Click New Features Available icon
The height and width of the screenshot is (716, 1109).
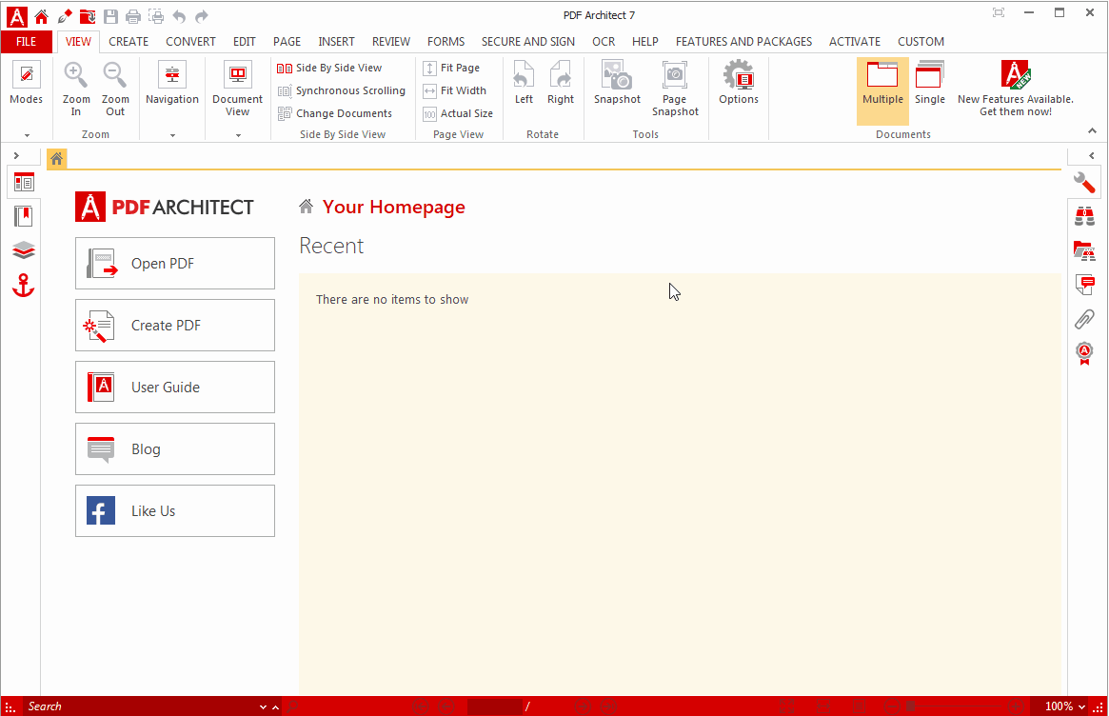point(1016,75)
